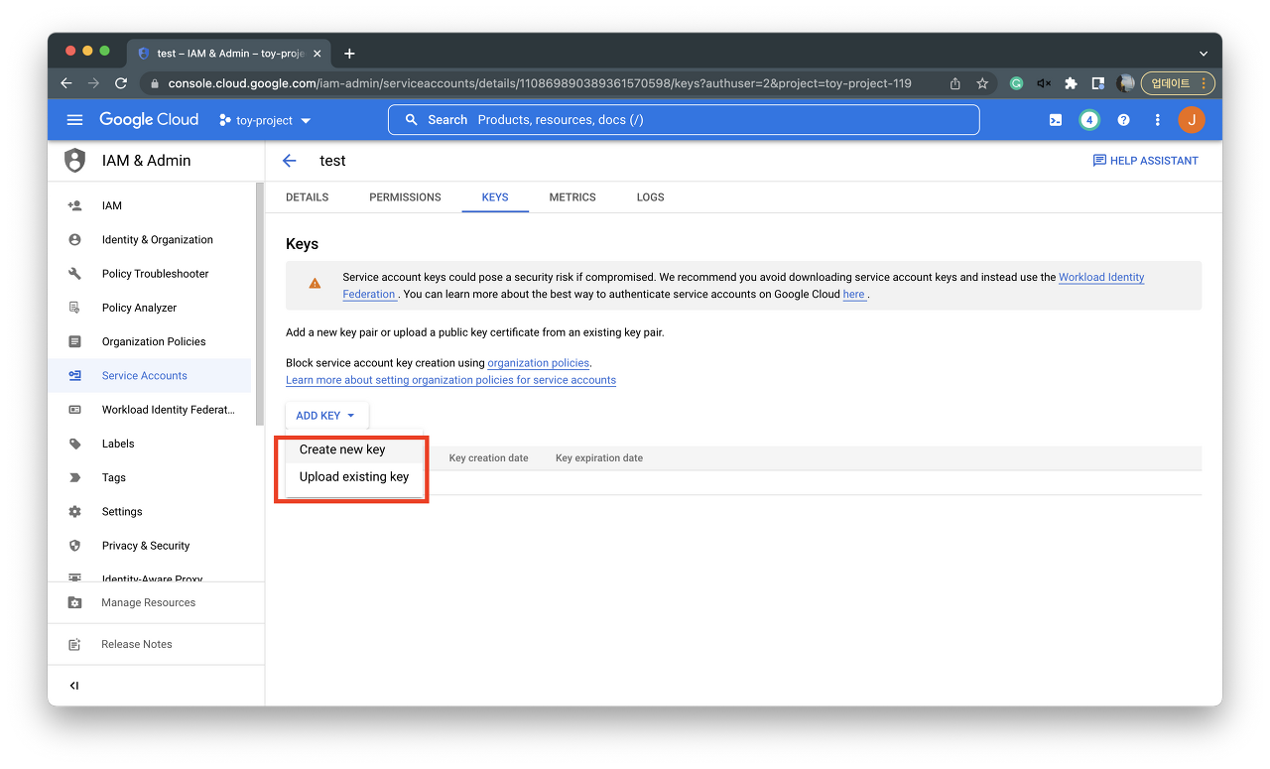Image resolution: width=1270 pixels, height=769 pixels.
Task: Open the main navigation hamburger menu
Action: (74, 120)
